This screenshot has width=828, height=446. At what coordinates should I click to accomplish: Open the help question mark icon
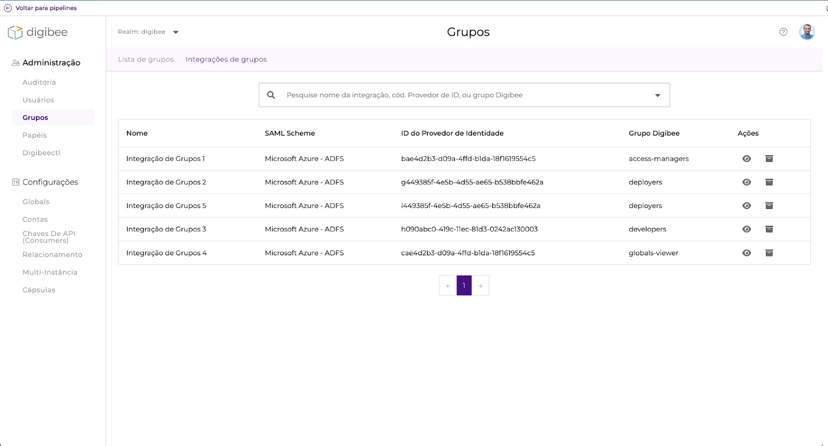click(x=783, y=32)
